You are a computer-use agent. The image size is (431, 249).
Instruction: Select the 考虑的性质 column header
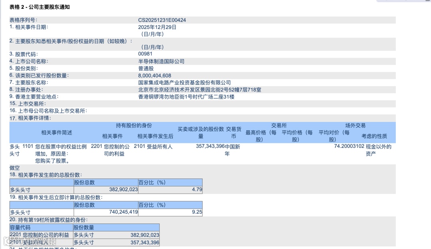[374, 136]
